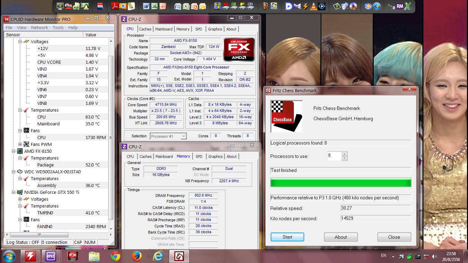Increase Processors to use with the up arrow

pos(345,154)
